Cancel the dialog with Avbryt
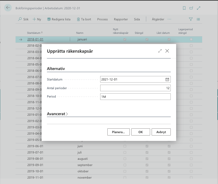This screenshot has height=184, width=218. tap(161, 132)
